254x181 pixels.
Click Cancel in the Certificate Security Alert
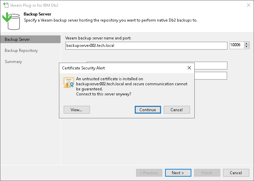(x=177, y=110)
